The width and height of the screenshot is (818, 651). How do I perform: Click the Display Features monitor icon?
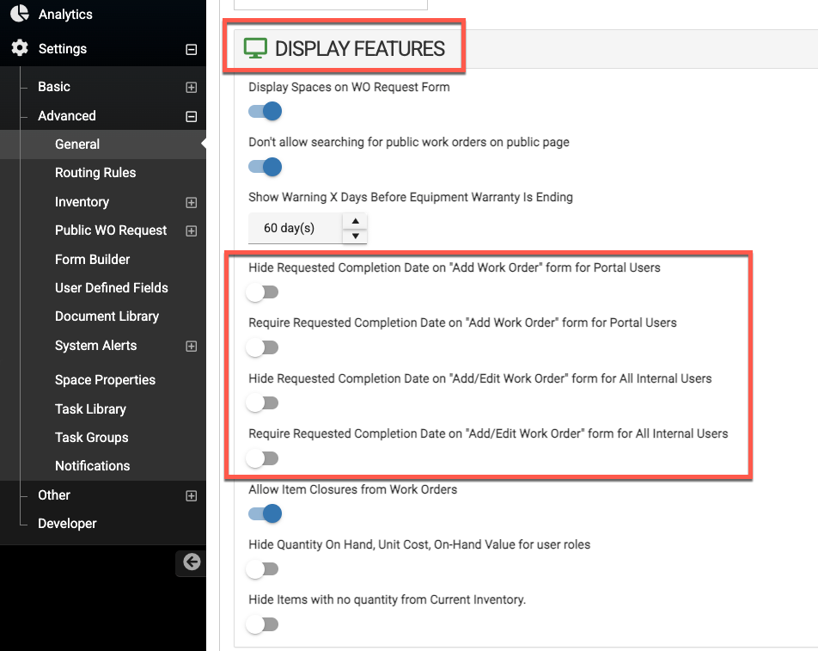(255, 48)
